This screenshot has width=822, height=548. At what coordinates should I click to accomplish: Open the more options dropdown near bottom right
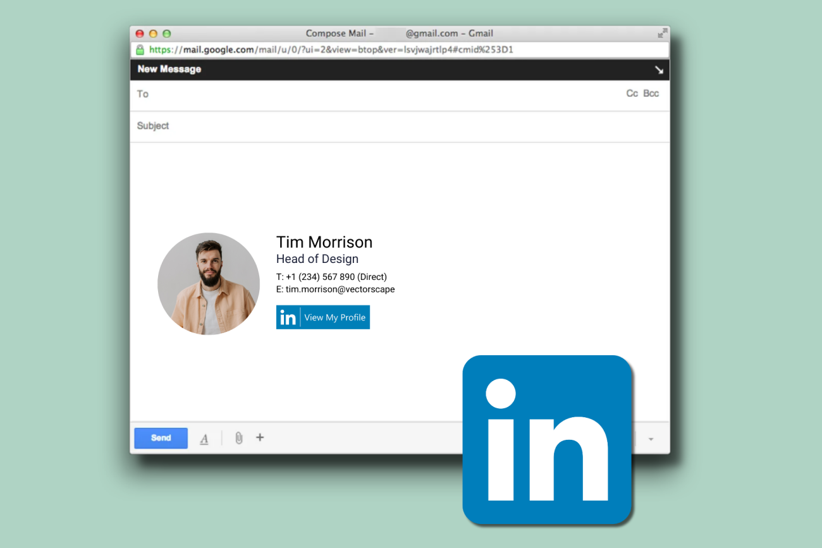[652, 437]
